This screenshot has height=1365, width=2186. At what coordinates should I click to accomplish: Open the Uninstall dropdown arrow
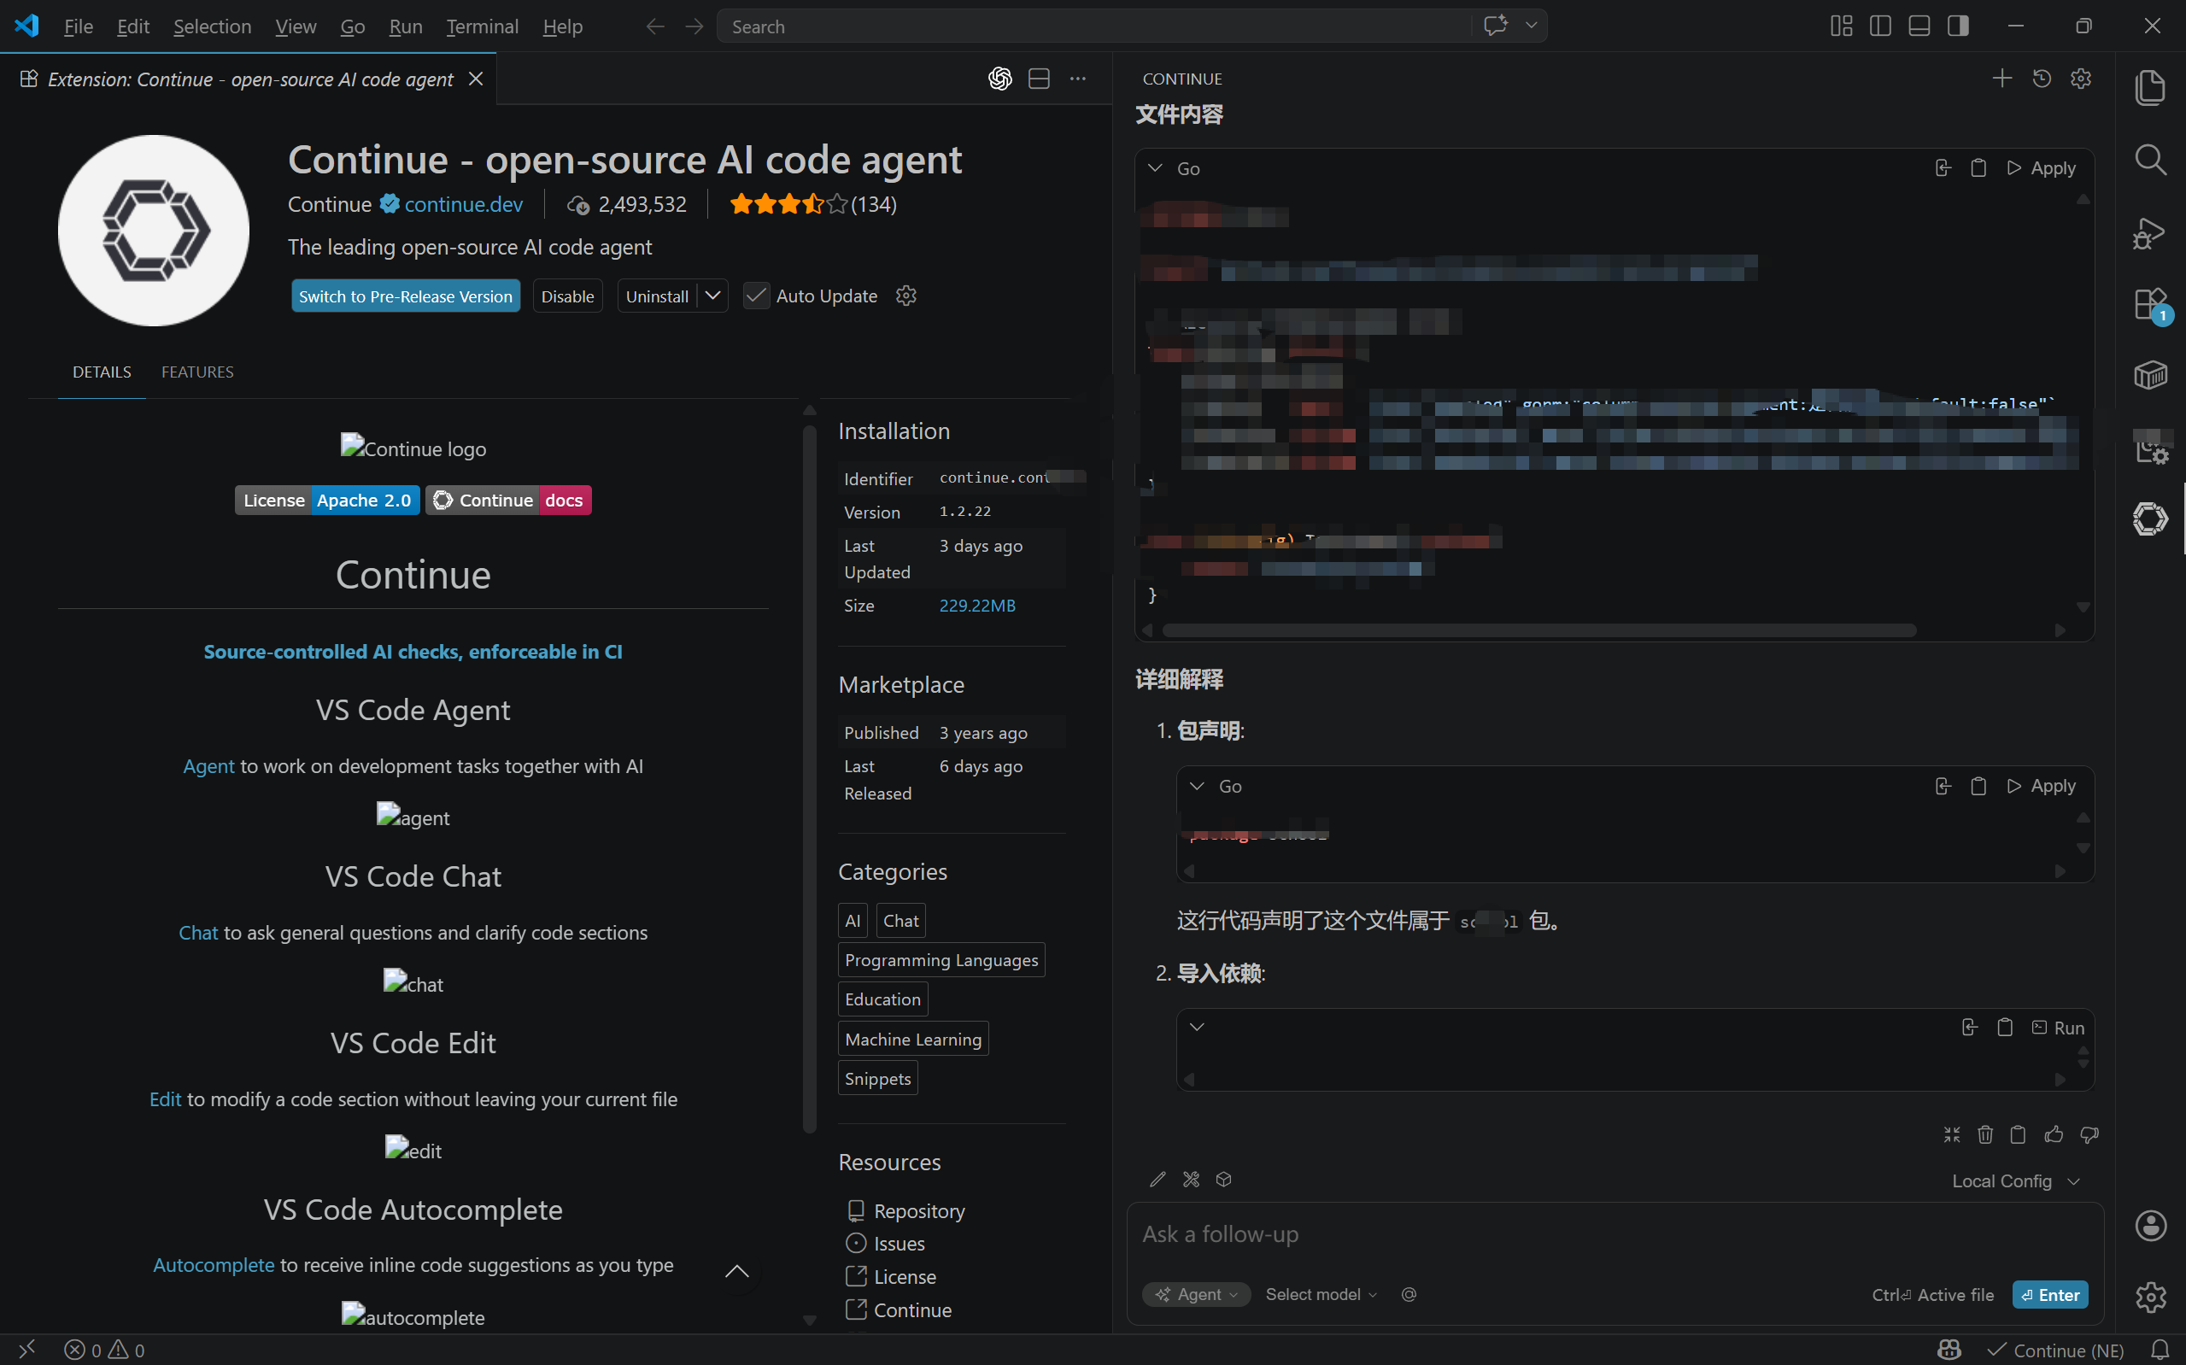(x=713, y=296)
